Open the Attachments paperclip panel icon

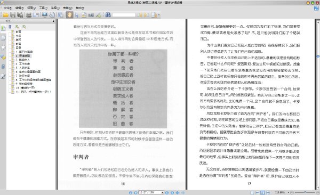pos(3,67)
